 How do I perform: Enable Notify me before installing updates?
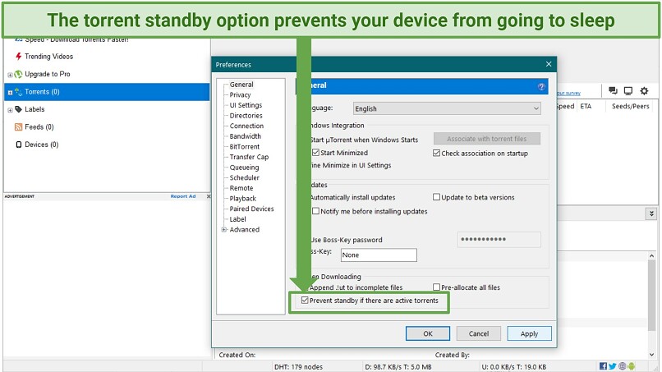(x=315, y=211)
